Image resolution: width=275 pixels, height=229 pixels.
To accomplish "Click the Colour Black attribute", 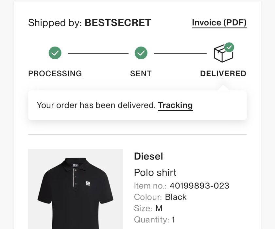I will coord(160,197).
